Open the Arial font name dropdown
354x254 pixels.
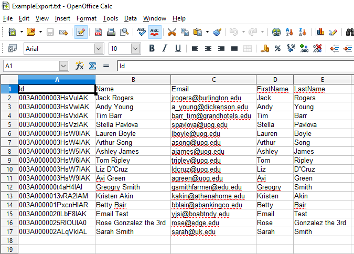[99, 49]
